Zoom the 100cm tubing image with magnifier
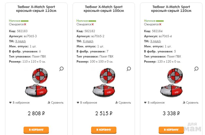This screenshot has width=205, height=135. tap(129, 69)
